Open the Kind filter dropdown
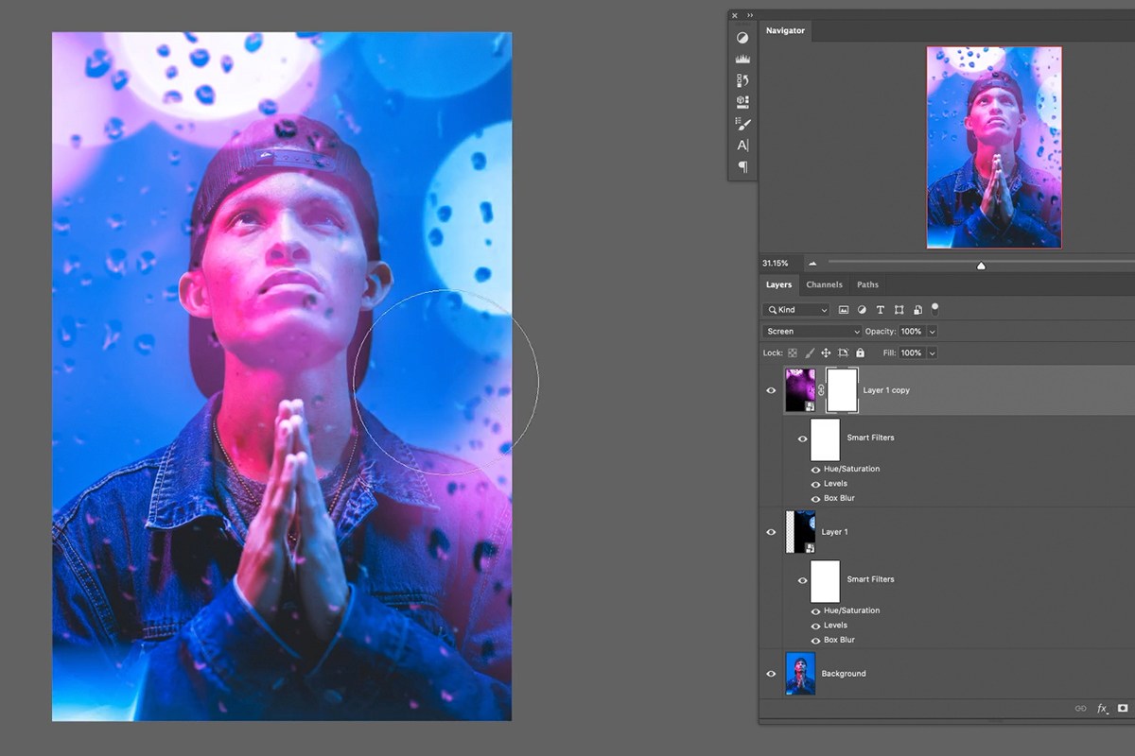Viewport: 1135px width, 756px height. click(x=795, y=310)
